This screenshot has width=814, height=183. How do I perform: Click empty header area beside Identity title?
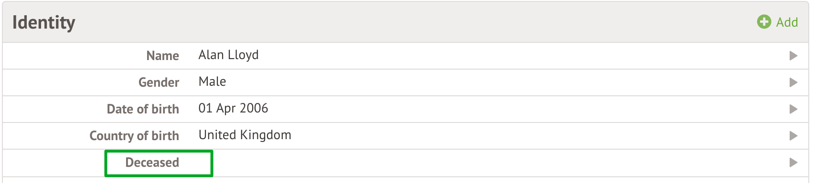(416, 22)
